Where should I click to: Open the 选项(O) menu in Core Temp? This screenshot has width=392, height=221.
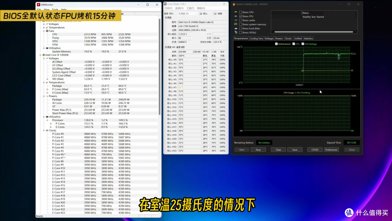[x=179, y=8]
